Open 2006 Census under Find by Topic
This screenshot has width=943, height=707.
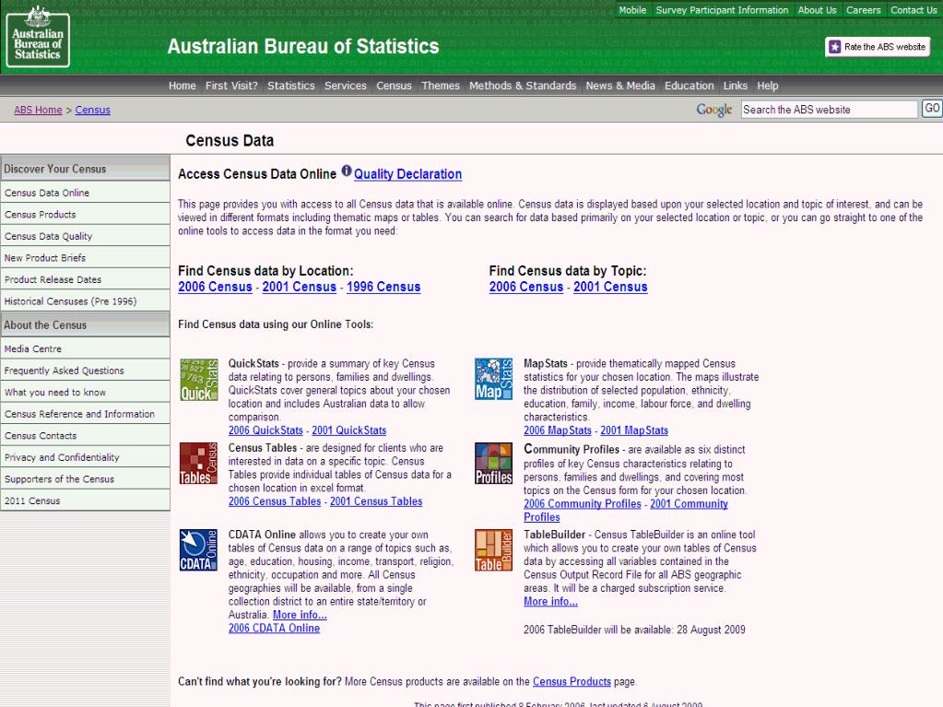tap(526, 287)
